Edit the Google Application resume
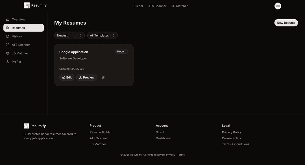The height and width of the screenshot is (165, 305). [67, 77]
